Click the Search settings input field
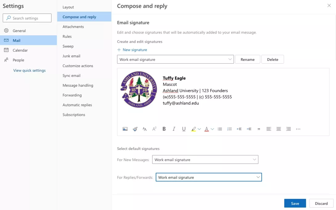Screen dimensions: 336x210 click(x=27, y=18)
